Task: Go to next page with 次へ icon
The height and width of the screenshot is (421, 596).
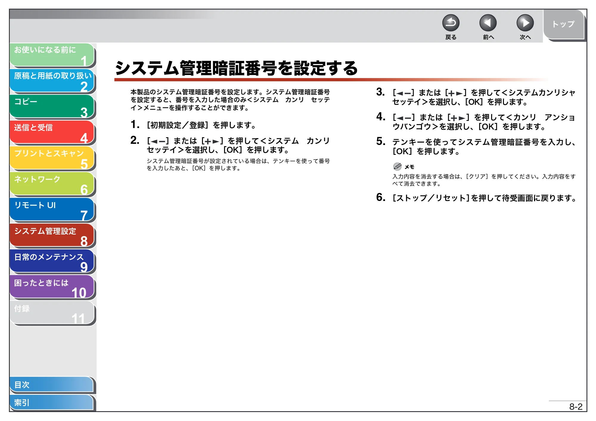Action: click(525, 23)
